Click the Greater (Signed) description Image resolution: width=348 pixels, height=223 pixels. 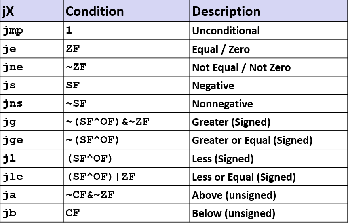[x=231, y=122]
